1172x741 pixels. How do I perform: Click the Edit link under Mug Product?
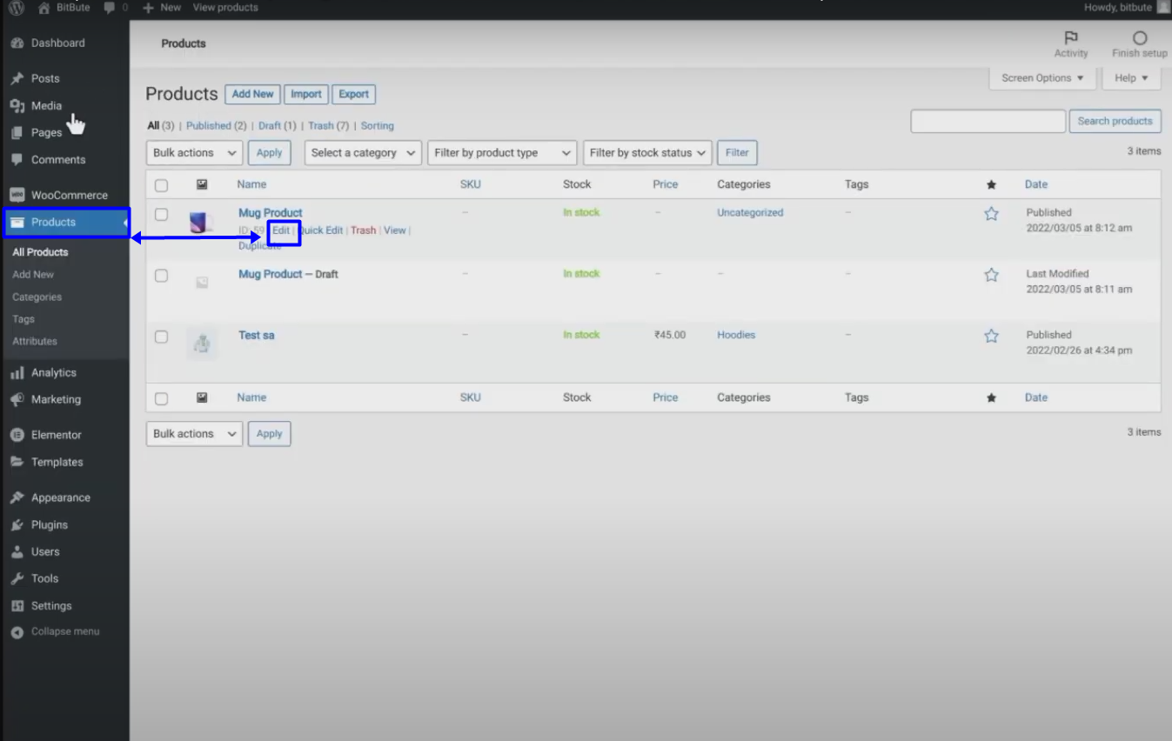coord(281,230)
